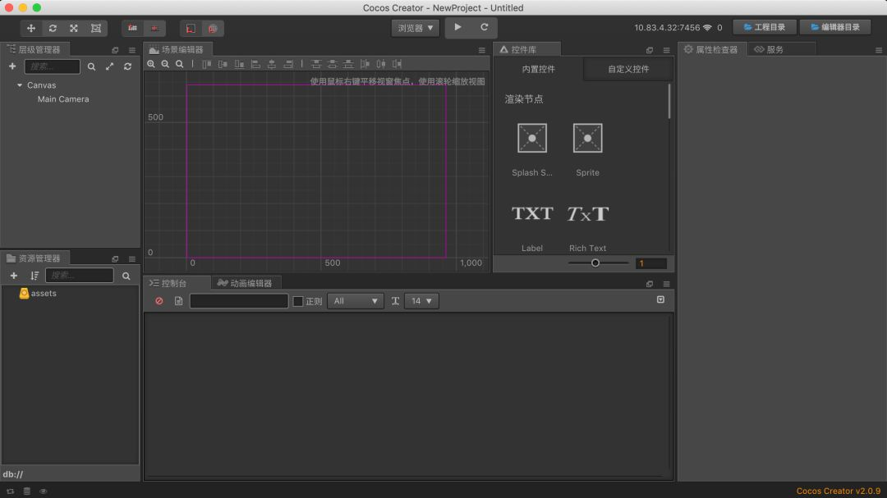This screenshot has height=498, width=887.
Task: Toggle the 正则 regex checkbox
Action: click(298, 301)
